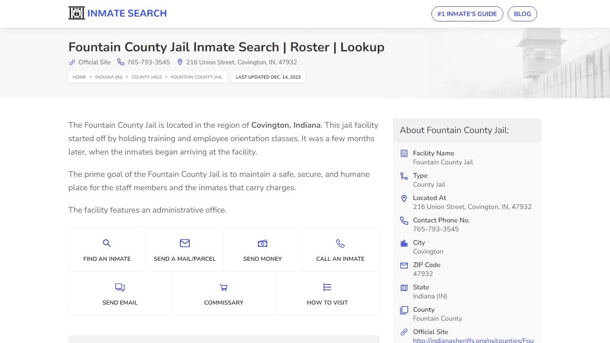The image size is (610, 343).
Task: Open the #1 Inmate's Guide button
Action: click(467, 14)
